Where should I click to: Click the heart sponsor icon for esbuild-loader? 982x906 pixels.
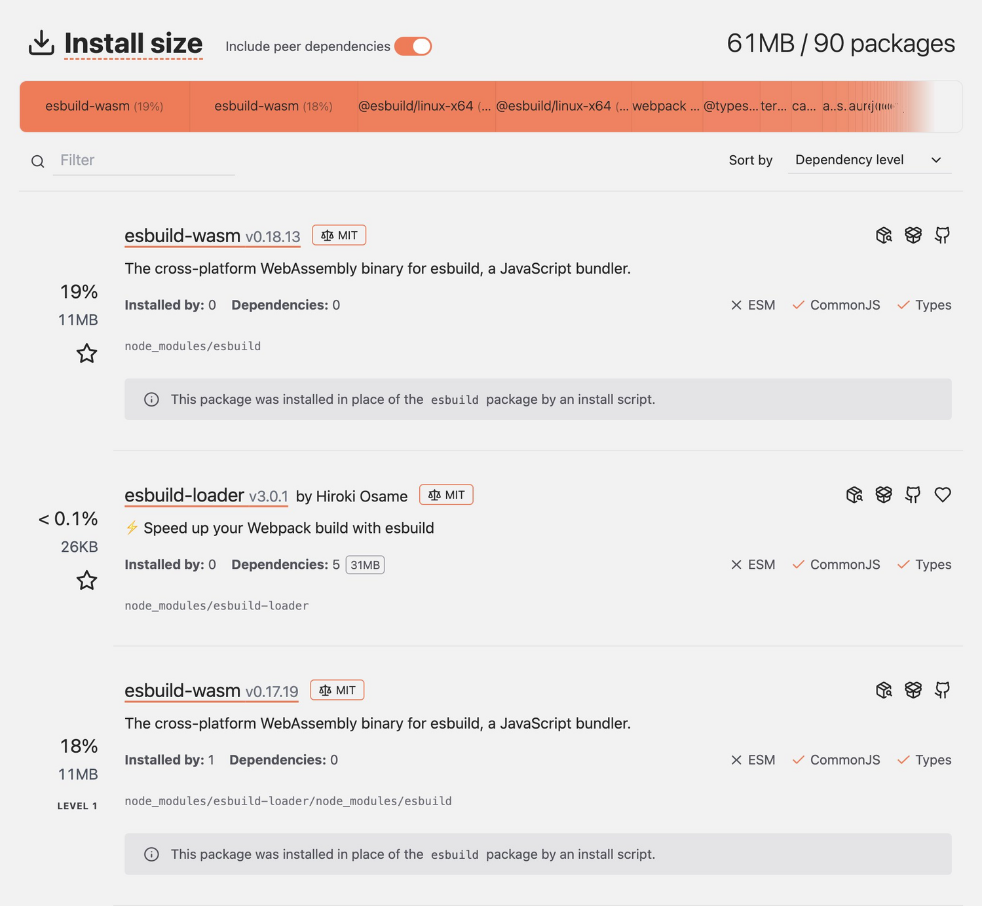coord(943,495)
